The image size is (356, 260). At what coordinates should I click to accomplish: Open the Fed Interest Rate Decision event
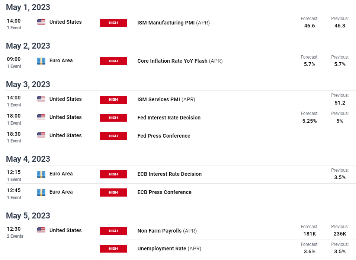coord(169,118)
